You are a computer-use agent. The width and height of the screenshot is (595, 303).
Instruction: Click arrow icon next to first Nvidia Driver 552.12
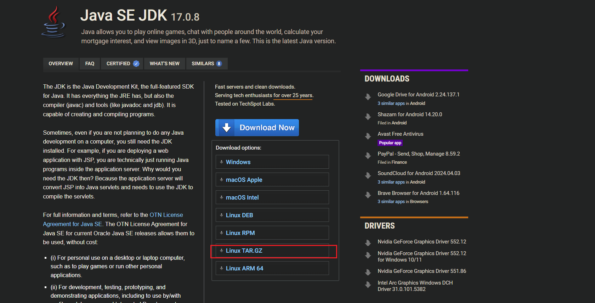pyautogui.click(x=368, y=243)
